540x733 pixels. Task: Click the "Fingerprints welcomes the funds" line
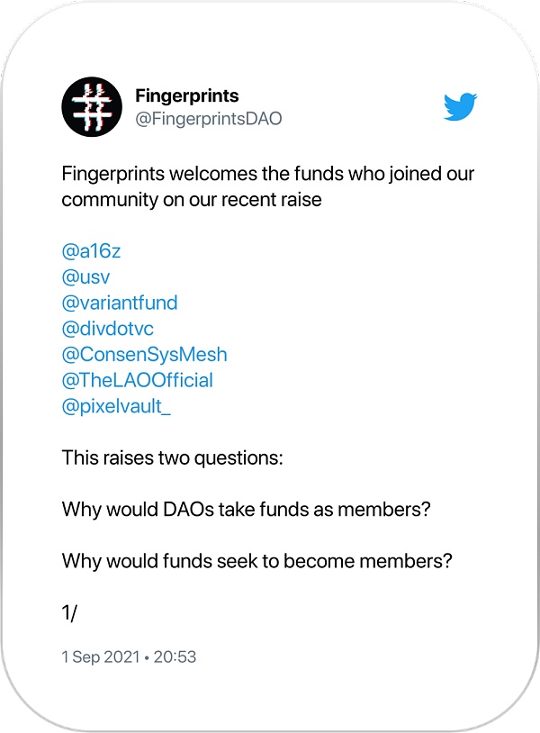click(268, 174)
